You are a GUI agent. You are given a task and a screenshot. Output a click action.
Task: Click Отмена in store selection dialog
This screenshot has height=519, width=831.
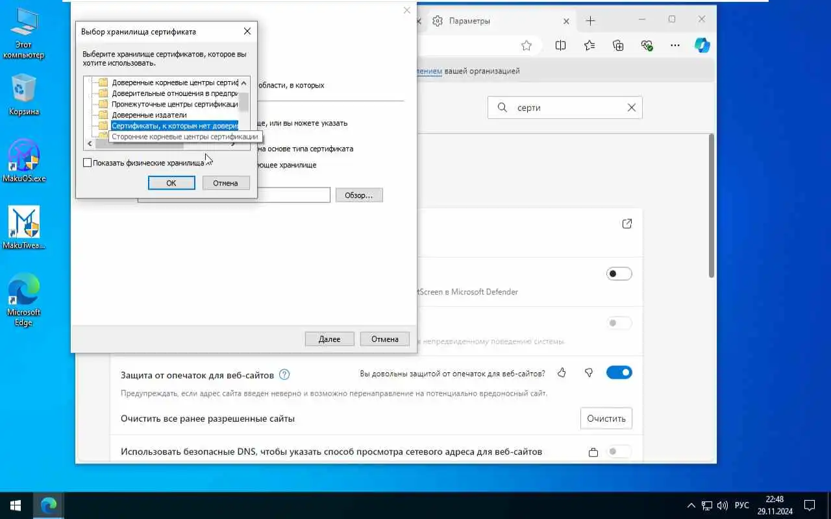tap(226, 183)
